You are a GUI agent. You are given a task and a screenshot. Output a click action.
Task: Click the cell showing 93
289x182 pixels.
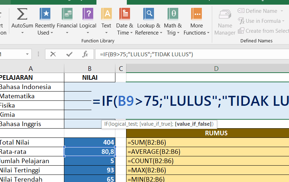pos(90,170)
